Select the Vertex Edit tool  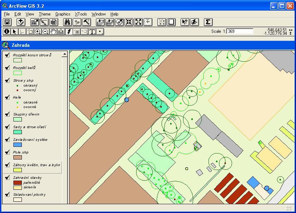(x=22, y=32)
